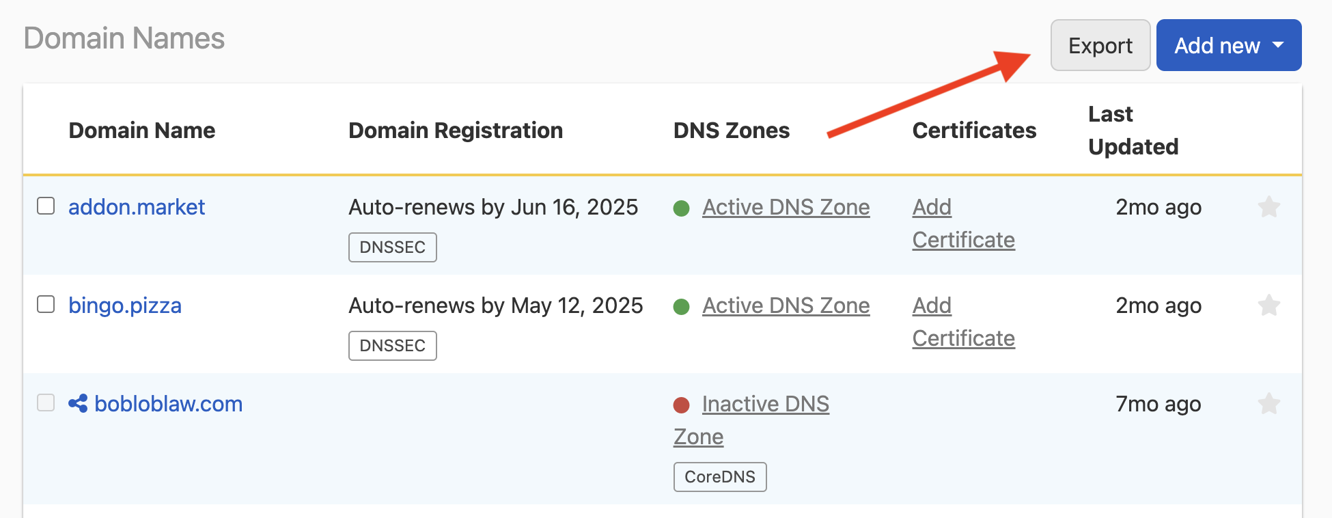1332x518 pixels.
Task: Click the CoreDNS badge under bobloblaw.com
Action: (719, 477)
